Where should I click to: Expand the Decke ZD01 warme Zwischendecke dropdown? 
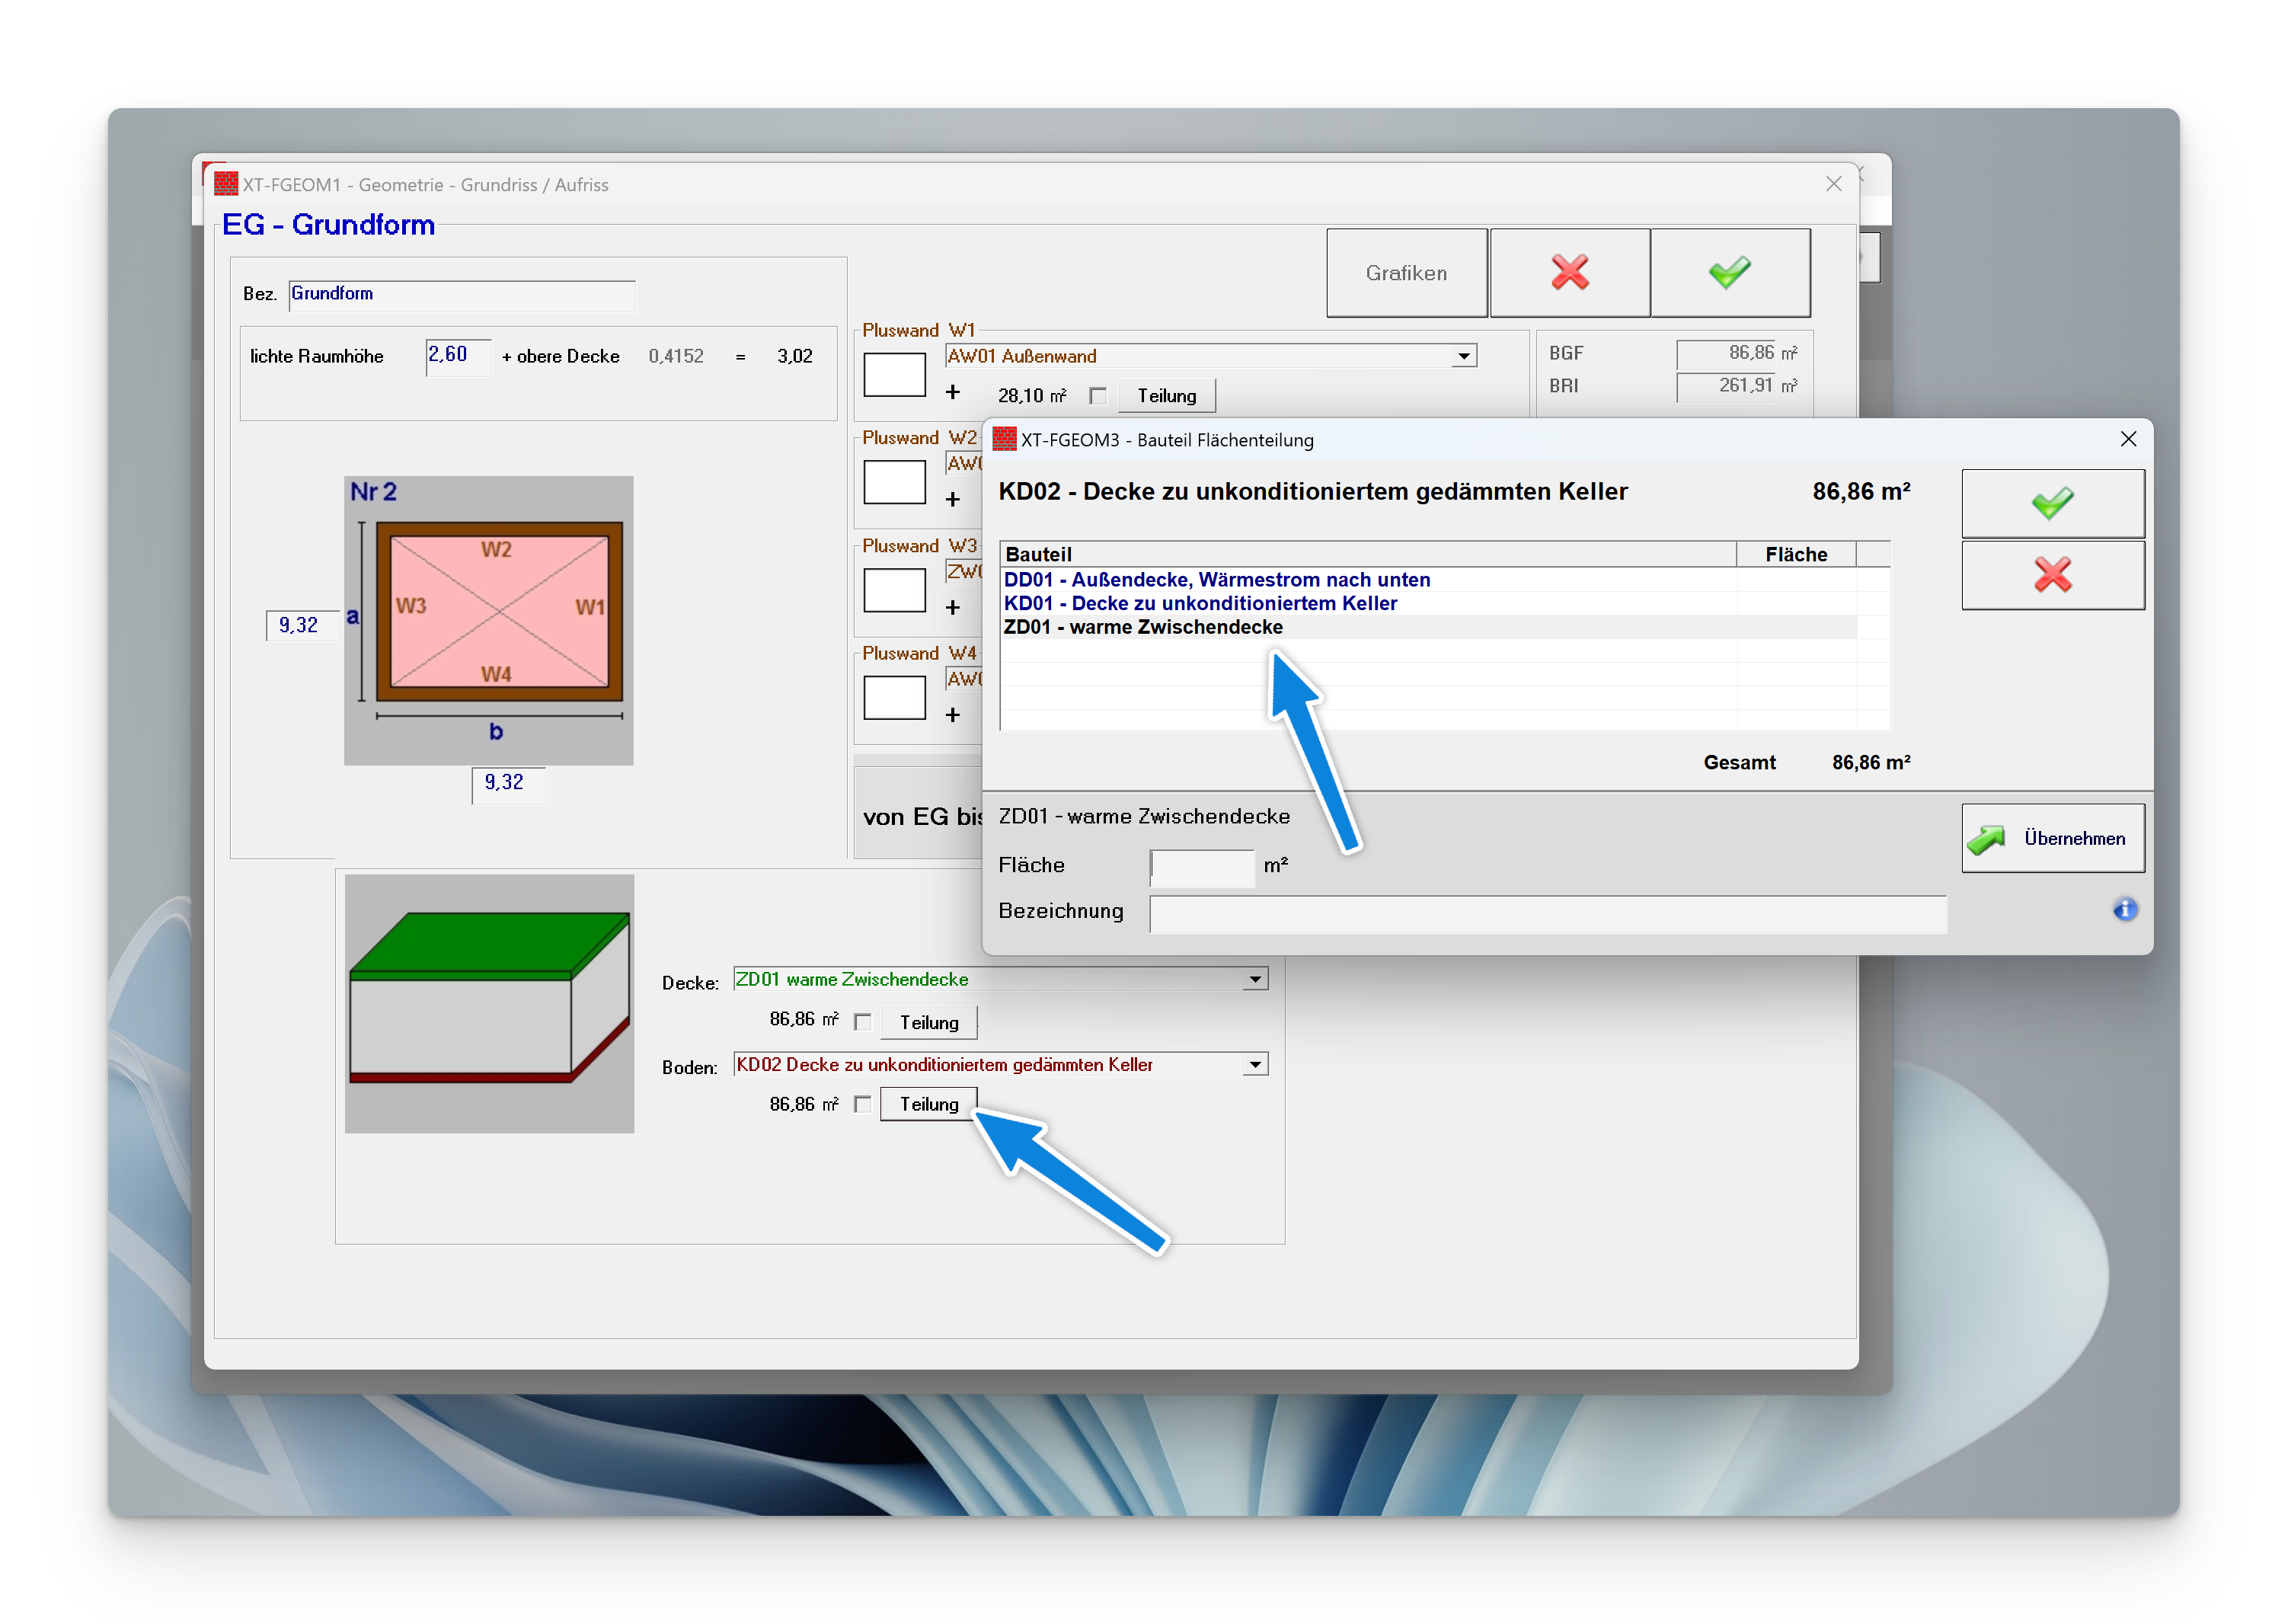(x=1255, y=979)
